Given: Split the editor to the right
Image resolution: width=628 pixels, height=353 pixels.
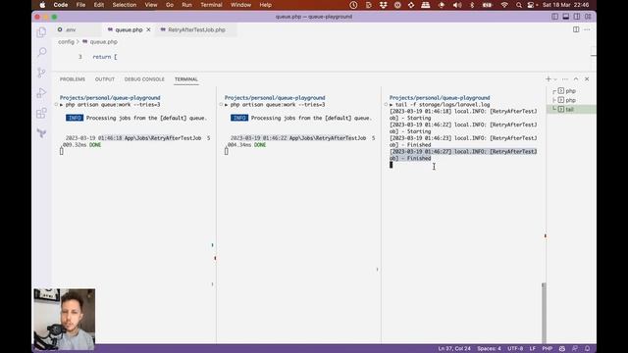Looking at the screenshot, I should pyautogui.click(x=576, y=29).
